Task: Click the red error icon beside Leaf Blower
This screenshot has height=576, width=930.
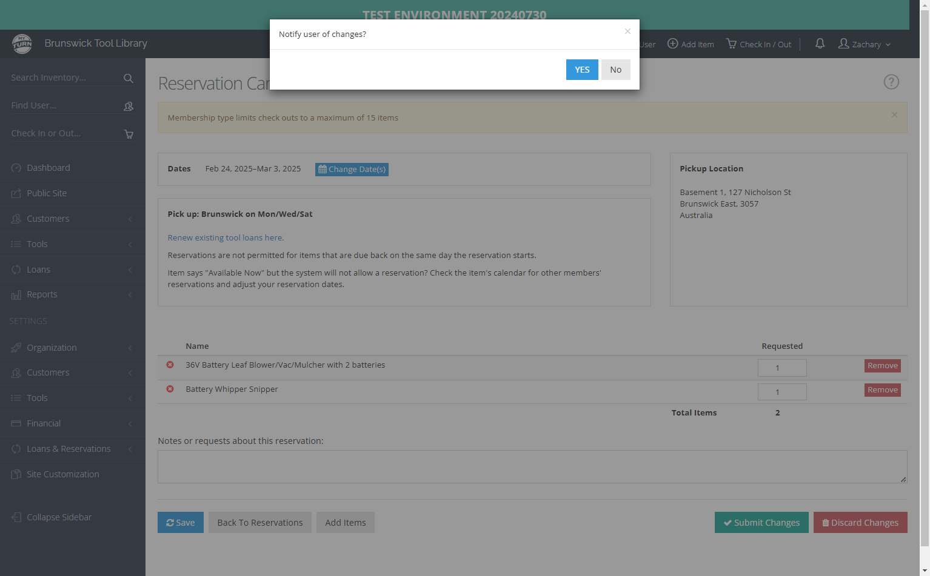Action: click(x=170, y=365)
